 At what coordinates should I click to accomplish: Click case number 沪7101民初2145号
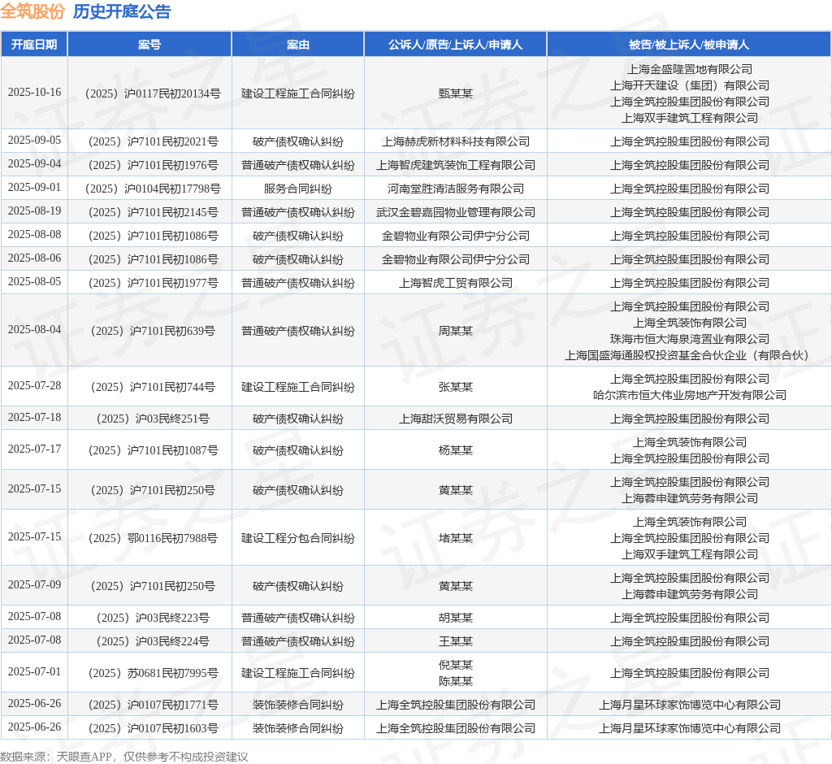[153, 212]
